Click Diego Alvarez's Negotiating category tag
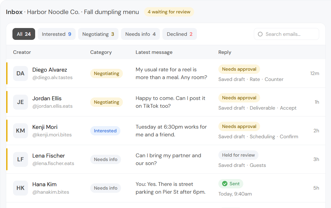This screenshot has height=208, width=331. click(106, 73)
